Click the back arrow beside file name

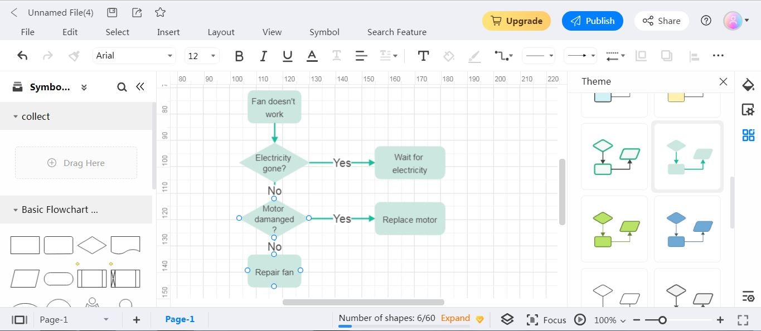[x=14, y=12]
